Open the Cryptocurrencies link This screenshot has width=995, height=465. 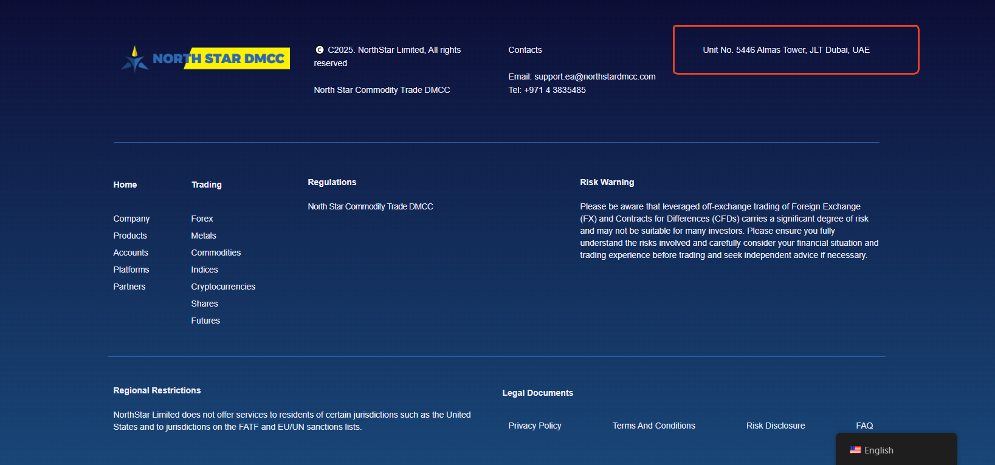pyautogui.click(x=223, y=287)
